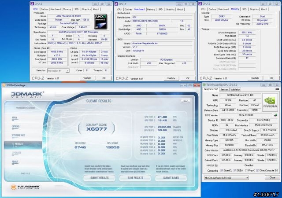This screenshot has height=198, width=282.
Task: Click OK in the left CPU-Z window
Action: coord(104,78)
